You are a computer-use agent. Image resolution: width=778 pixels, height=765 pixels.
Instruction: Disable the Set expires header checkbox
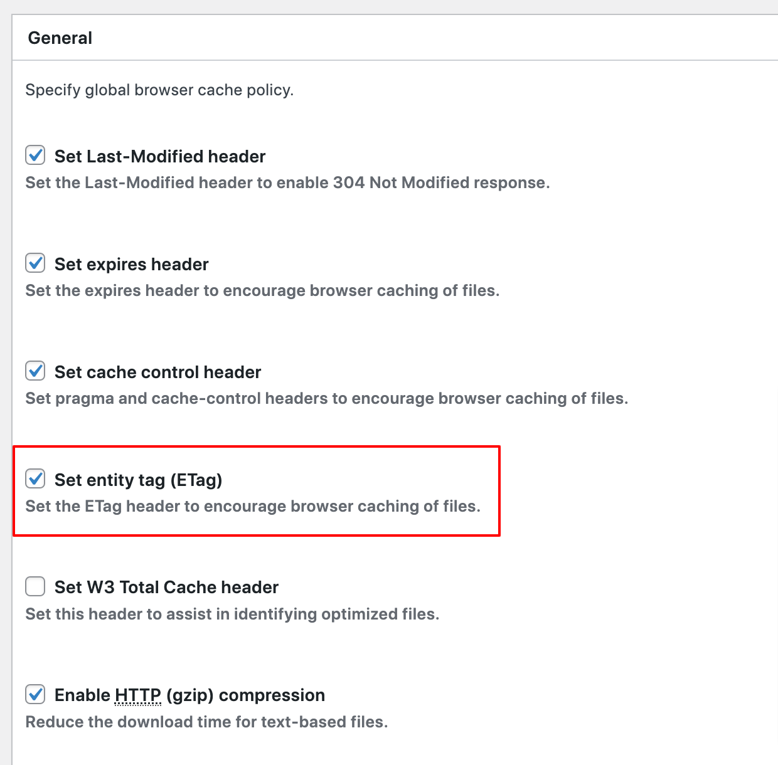(x=35, y=263)
